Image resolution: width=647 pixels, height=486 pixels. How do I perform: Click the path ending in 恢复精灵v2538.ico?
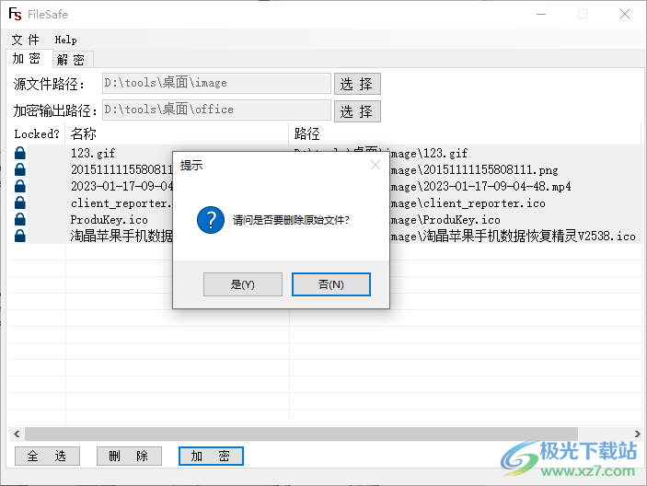(513, 236)
